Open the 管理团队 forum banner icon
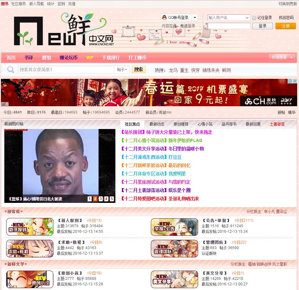 pos(174,249)
